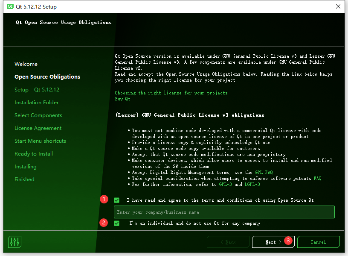This screenshot has width=348, height=256.
Task: Focus the company/business name field
Action: (224, 212)
